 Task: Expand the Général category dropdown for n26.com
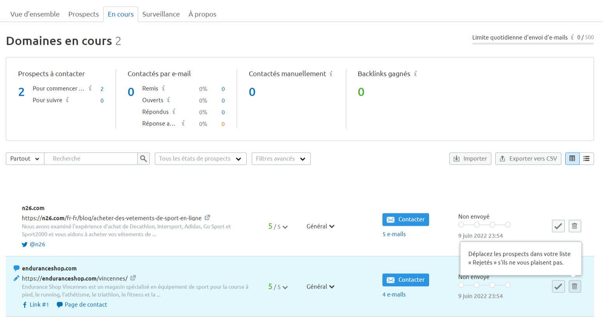(x=320, y=226)
